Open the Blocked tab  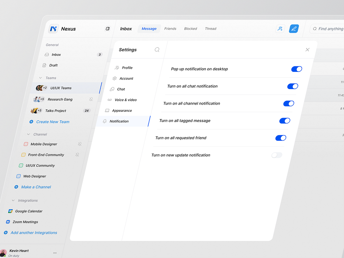[190, 29]
